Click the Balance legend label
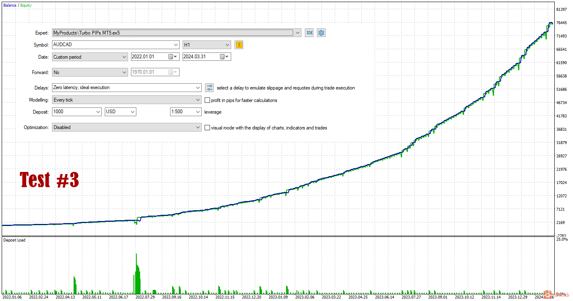The width and height of the screenshot is (573, 301). point(10,5)
